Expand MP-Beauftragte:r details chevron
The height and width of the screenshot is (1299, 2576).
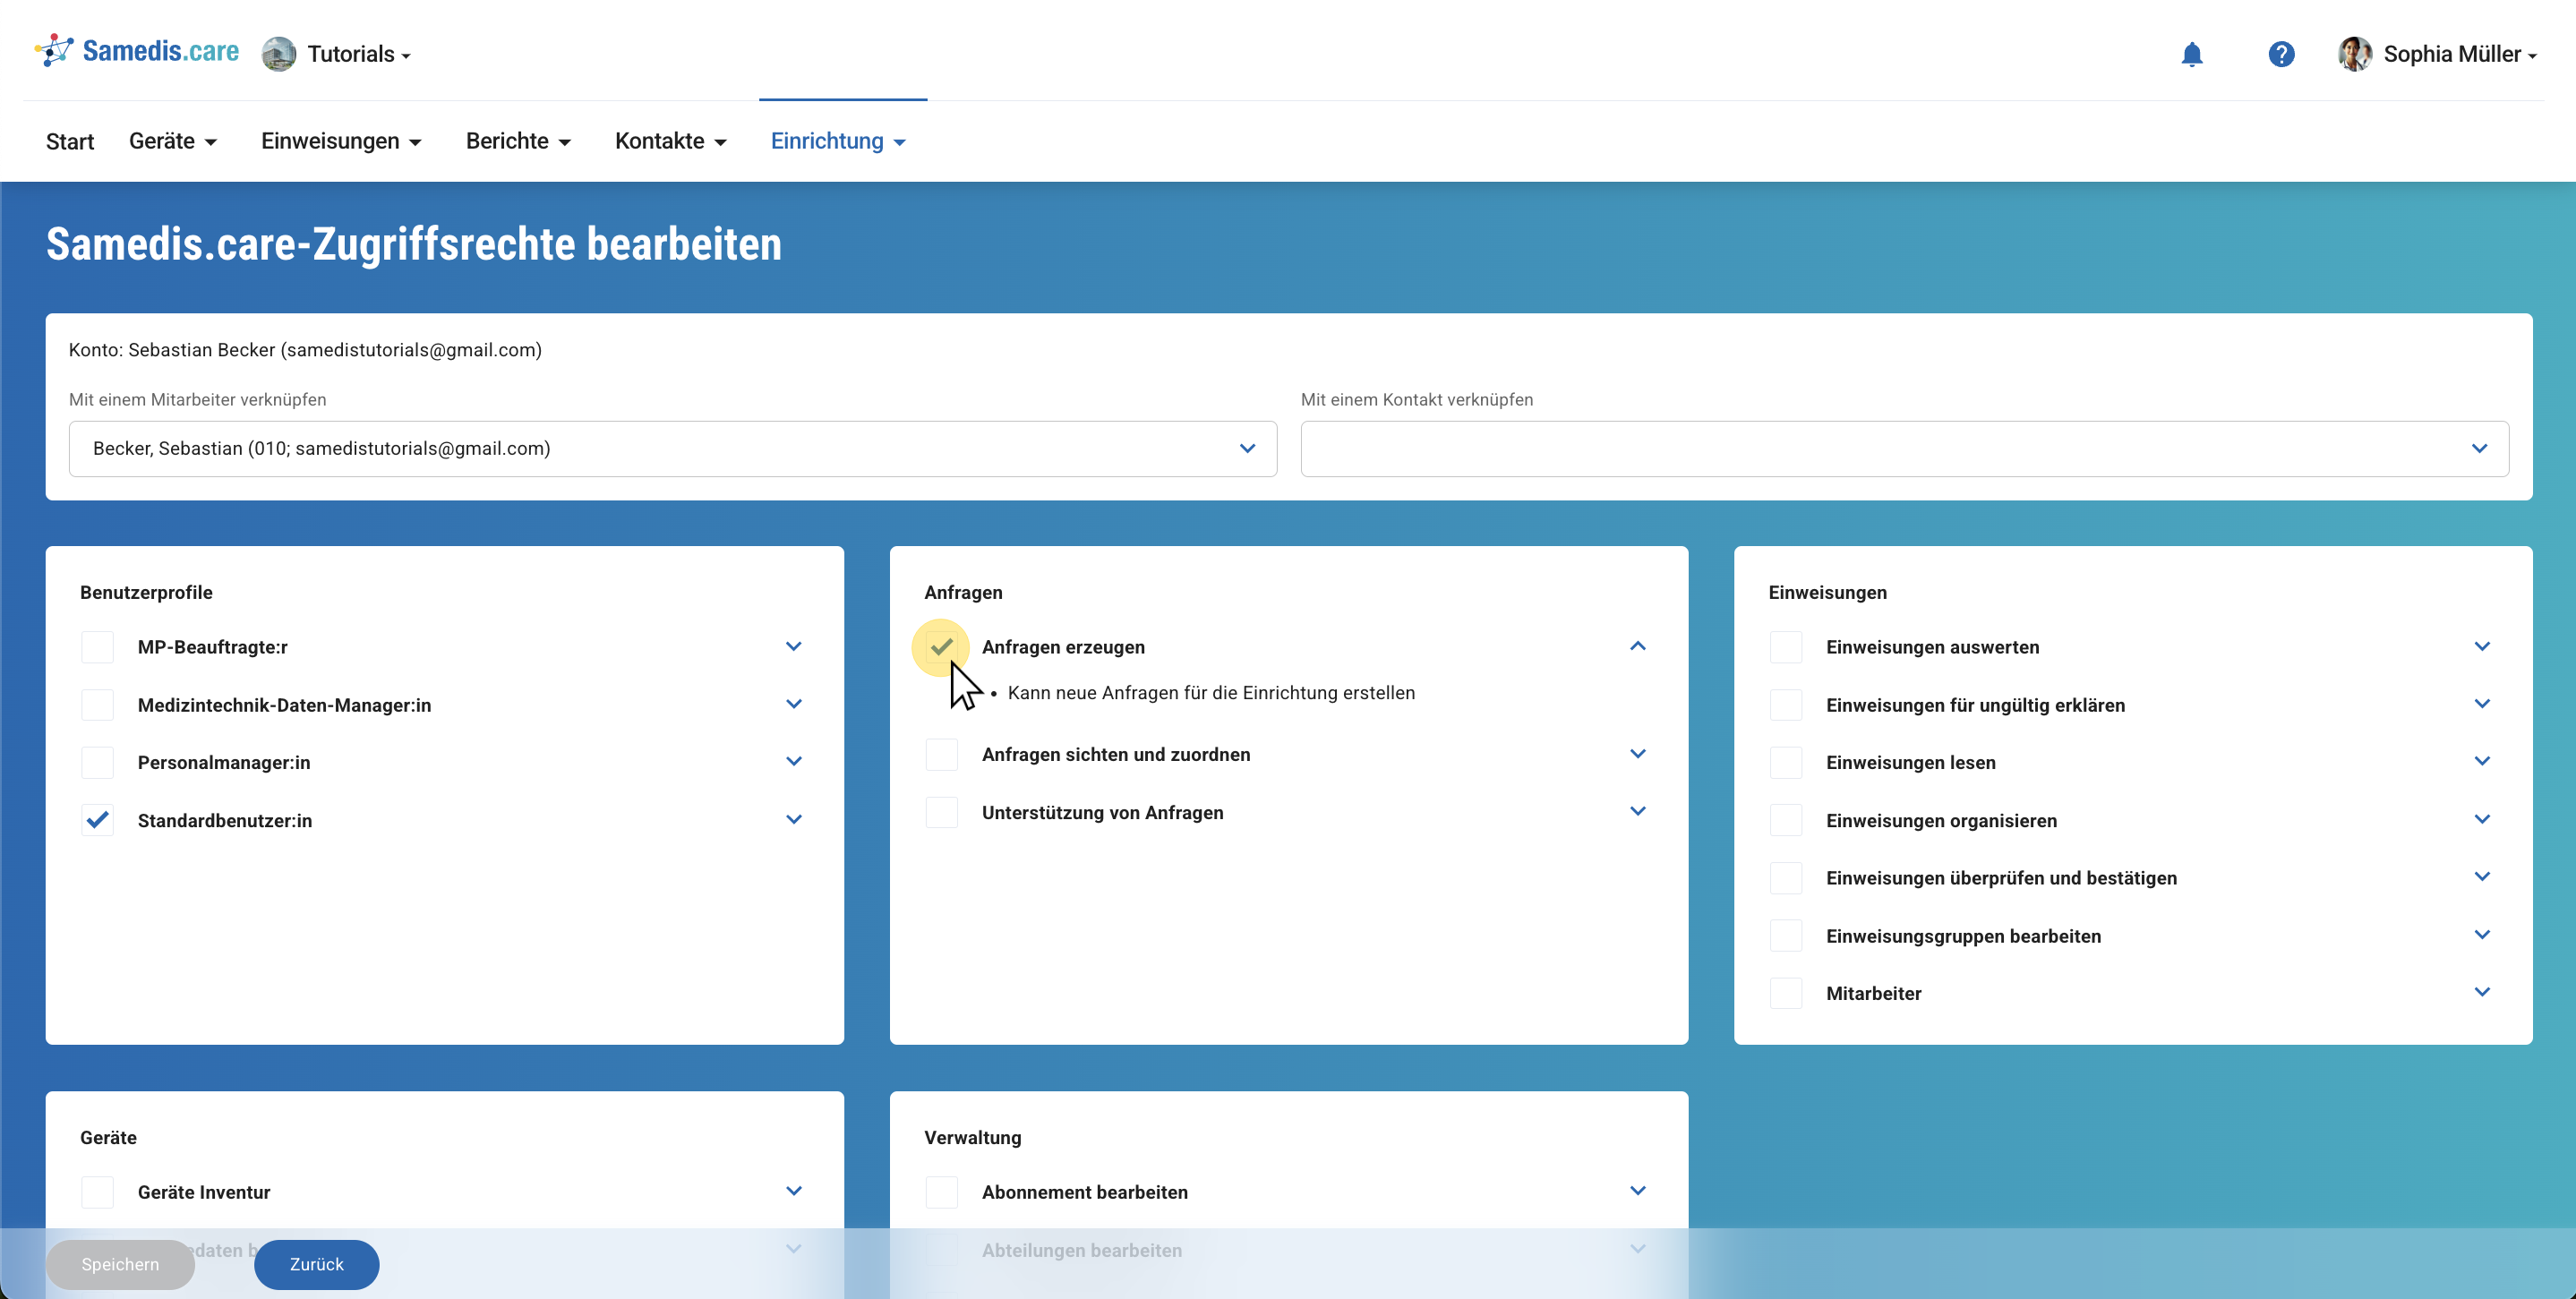tap(793, 646)
